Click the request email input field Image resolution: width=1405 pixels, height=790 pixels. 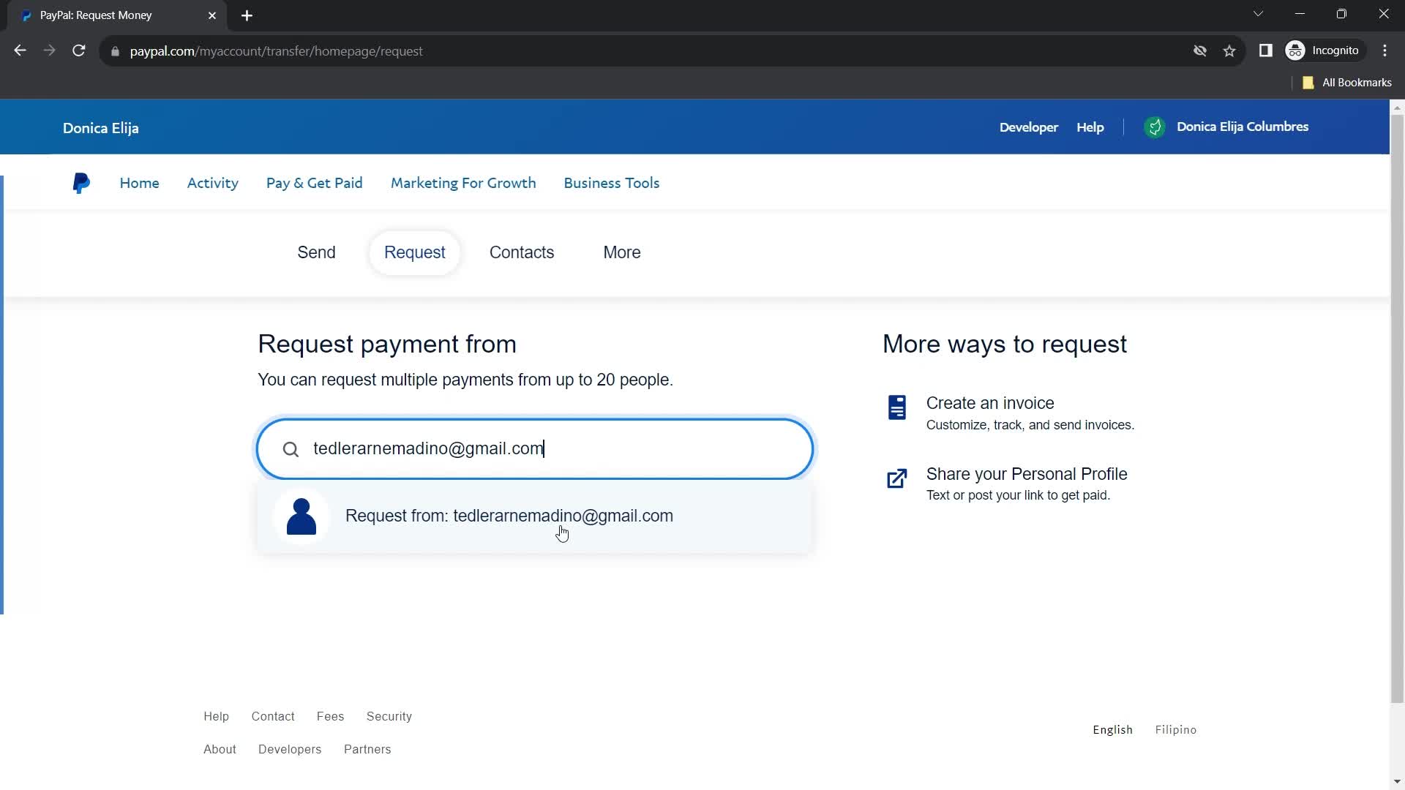click(x=534, y=449)
